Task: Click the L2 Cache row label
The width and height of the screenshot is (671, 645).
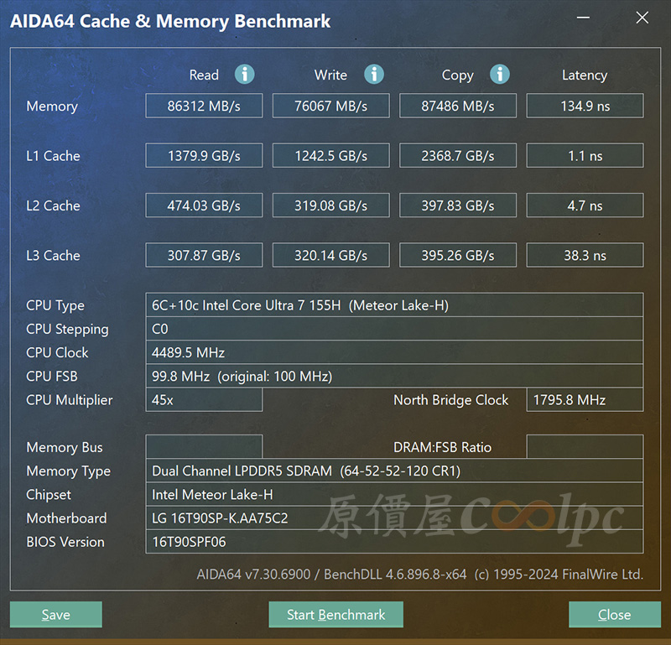Action: pyautogui.click(x=53, y=205)
